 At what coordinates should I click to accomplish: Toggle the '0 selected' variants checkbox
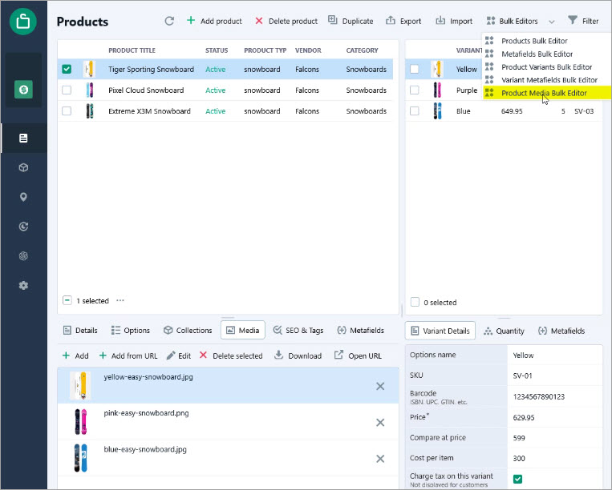[415, 302]
